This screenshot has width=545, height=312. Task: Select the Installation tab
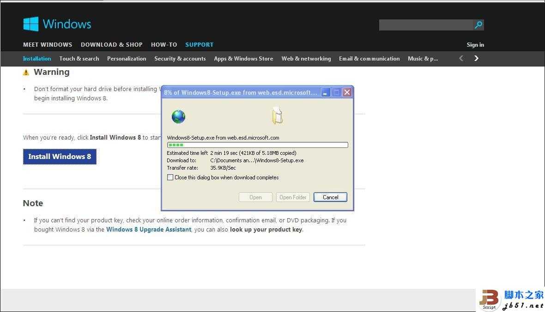[37, 58]
